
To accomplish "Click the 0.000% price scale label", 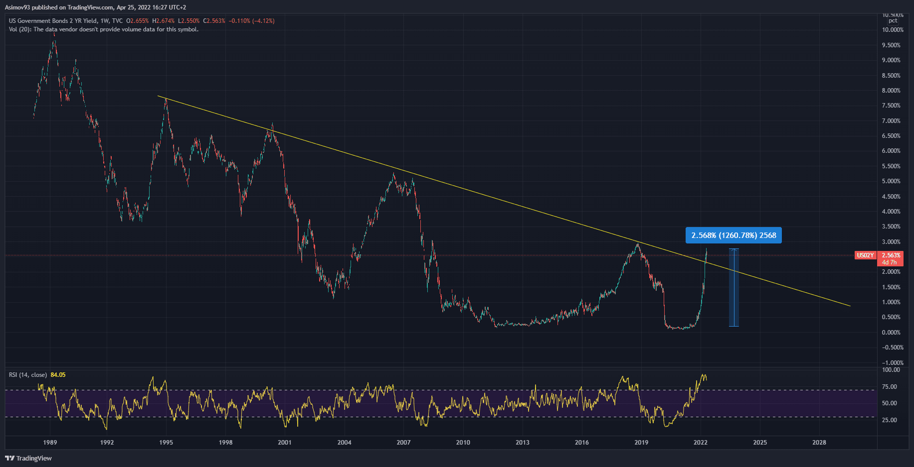I will pos(891,333).
